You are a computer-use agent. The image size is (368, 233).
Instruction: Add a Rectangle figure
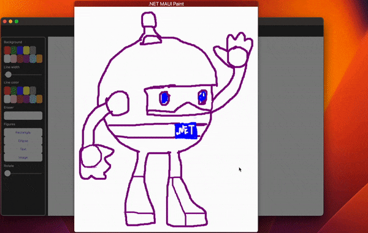pyautogui.click(x=23, y=133)
